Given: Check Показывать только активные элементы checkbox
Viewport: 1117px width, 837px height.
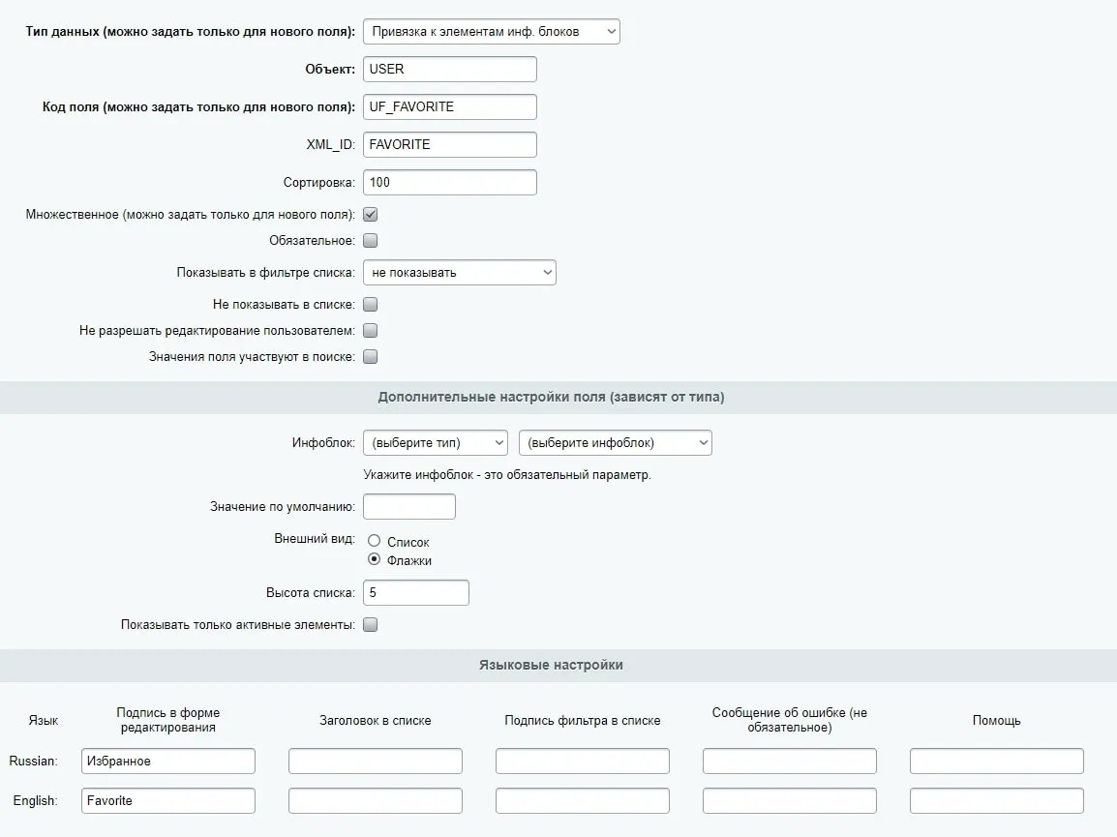Looking at the screenshot, I should (371, 625).
